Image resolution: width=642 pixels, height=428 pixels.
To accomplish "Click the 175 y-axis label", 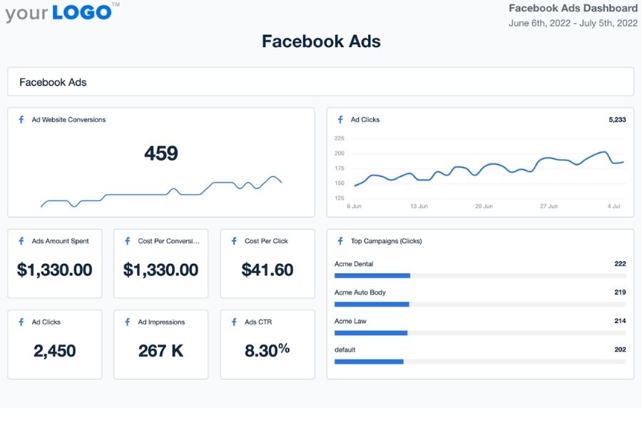I will click(x=340, y=168).
